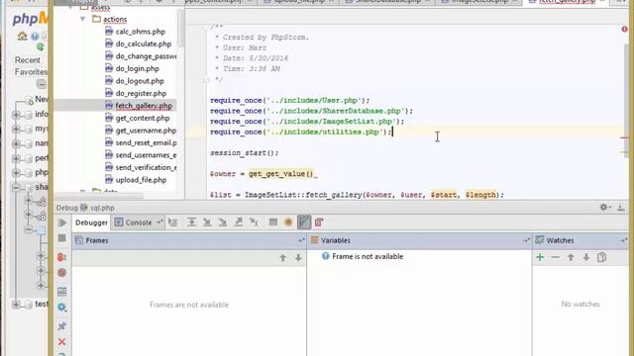The image size is (634, 356).
Task: Click project tree vertical scrollbar
Action: pyautogui.click(x=180, y=29)
